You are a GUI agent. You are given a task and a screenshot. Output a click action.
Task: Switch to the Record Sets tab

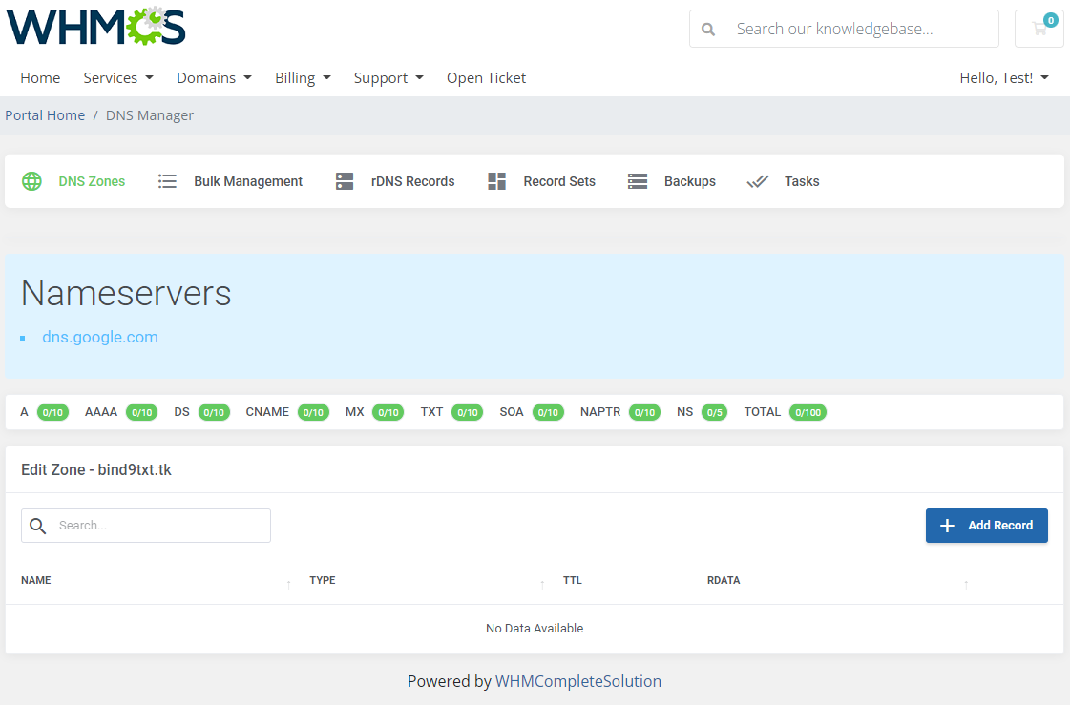542,181
